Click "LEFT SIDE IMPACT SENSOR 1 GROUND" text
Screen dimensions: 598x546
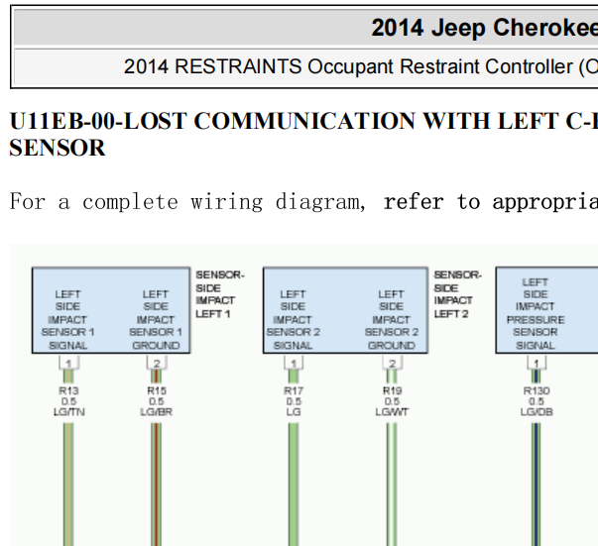point(156,320)
